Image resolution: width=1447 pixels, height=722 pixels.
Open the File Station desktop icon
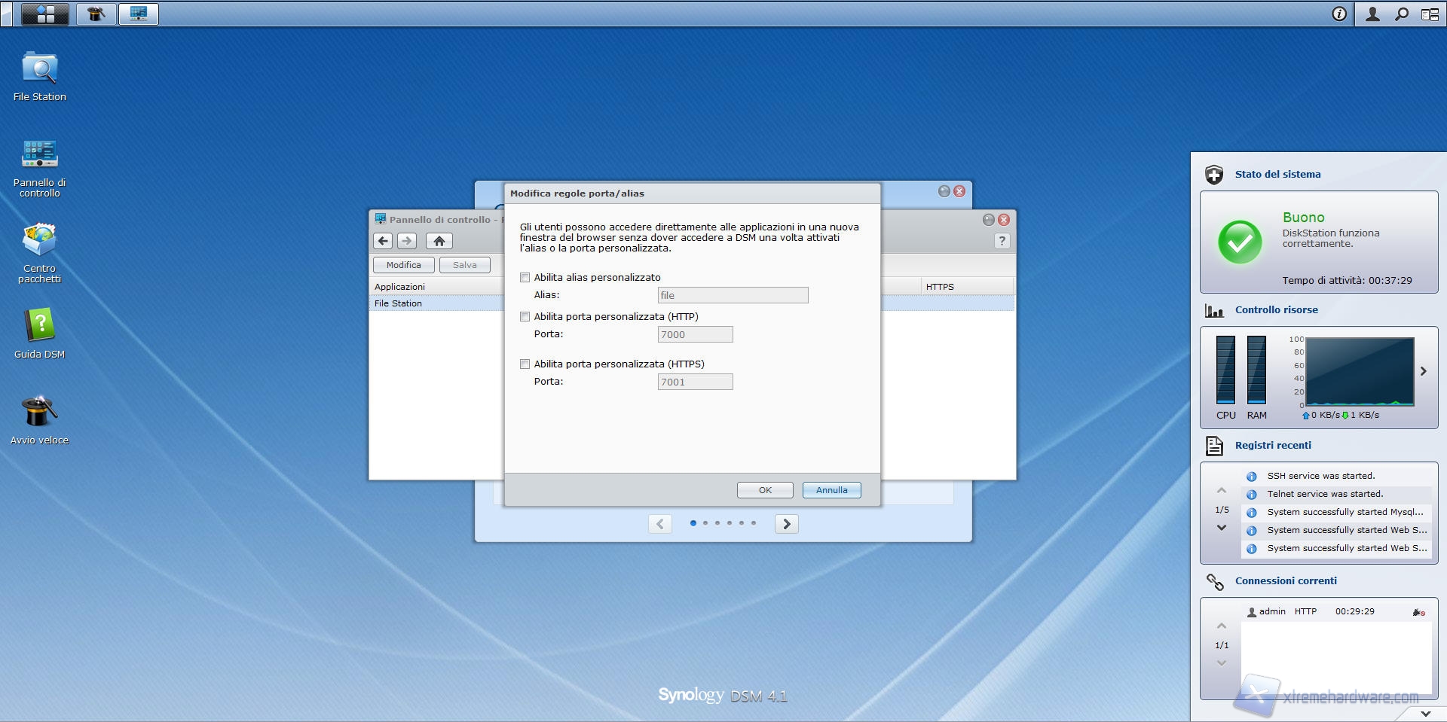pos(39,70)
